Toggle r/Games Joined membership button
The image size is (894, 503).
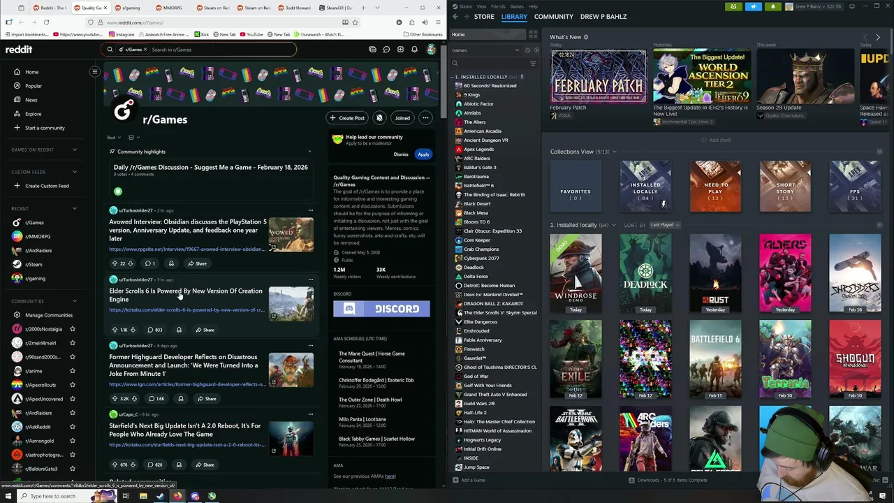tap(402, 118)
